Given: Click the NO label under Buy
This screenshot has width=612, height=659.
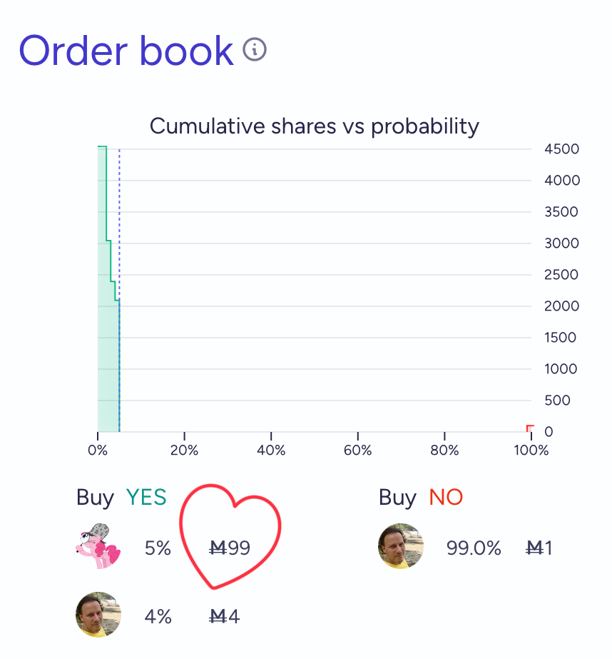Looking at the screenshot, I should click(446, 497).
